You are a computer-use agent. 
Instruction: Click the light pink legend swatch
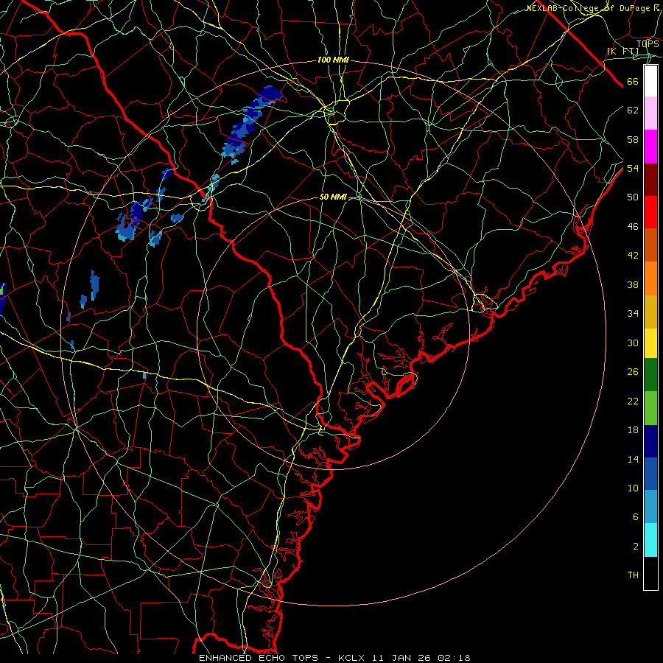[650, 113]
